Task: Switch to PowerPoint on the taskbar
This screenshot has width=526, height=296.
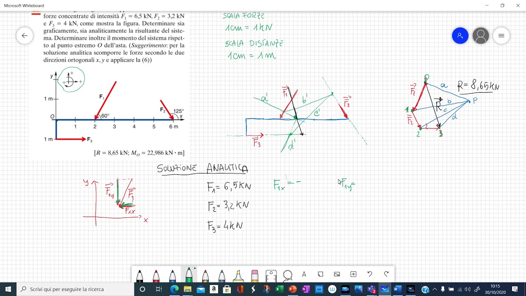Action: 293,289
